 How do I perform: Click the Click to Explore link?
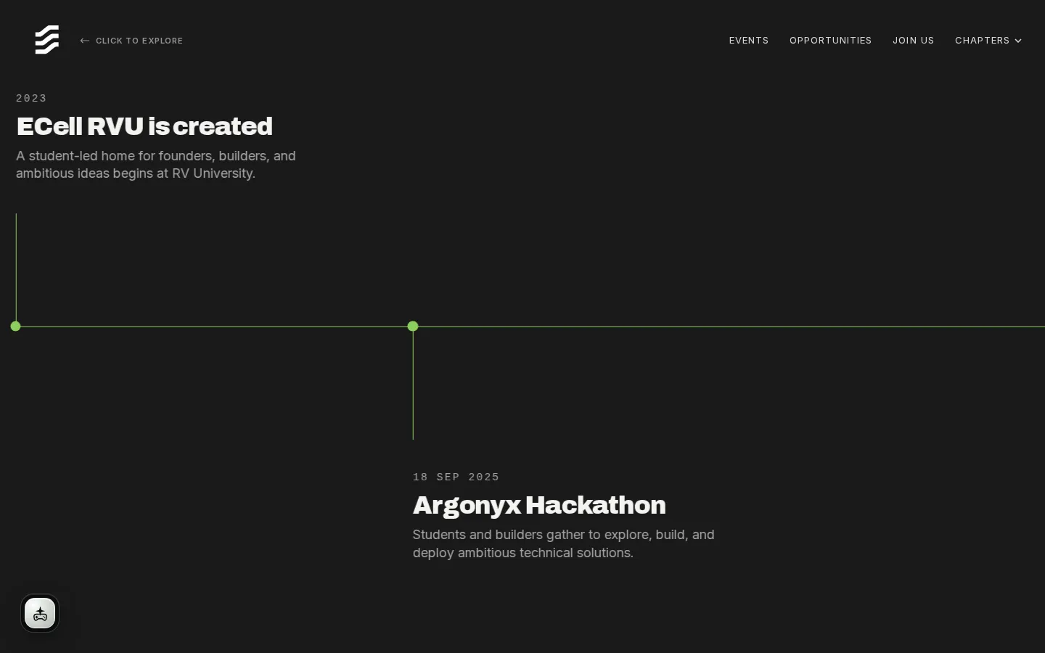point(131,41)
